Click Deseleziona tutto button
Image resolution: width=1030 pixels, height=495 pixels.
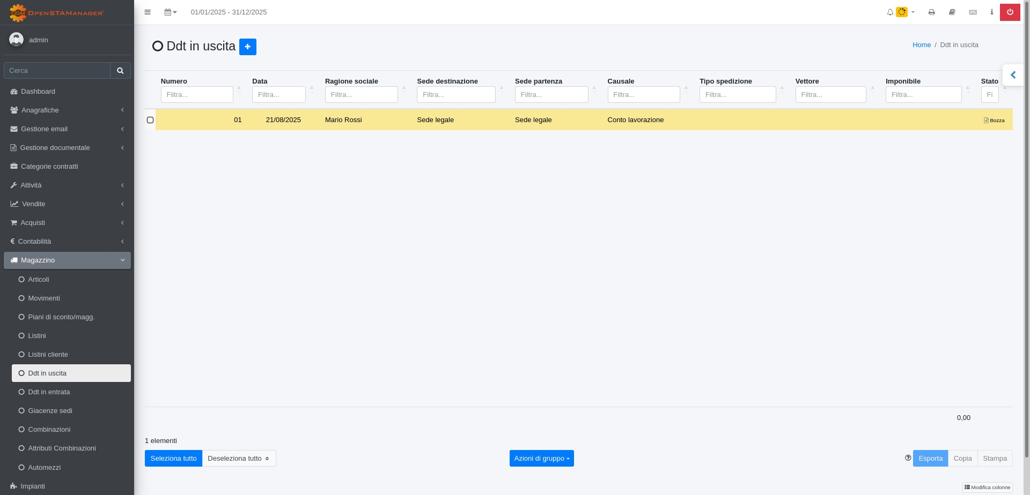239,459
